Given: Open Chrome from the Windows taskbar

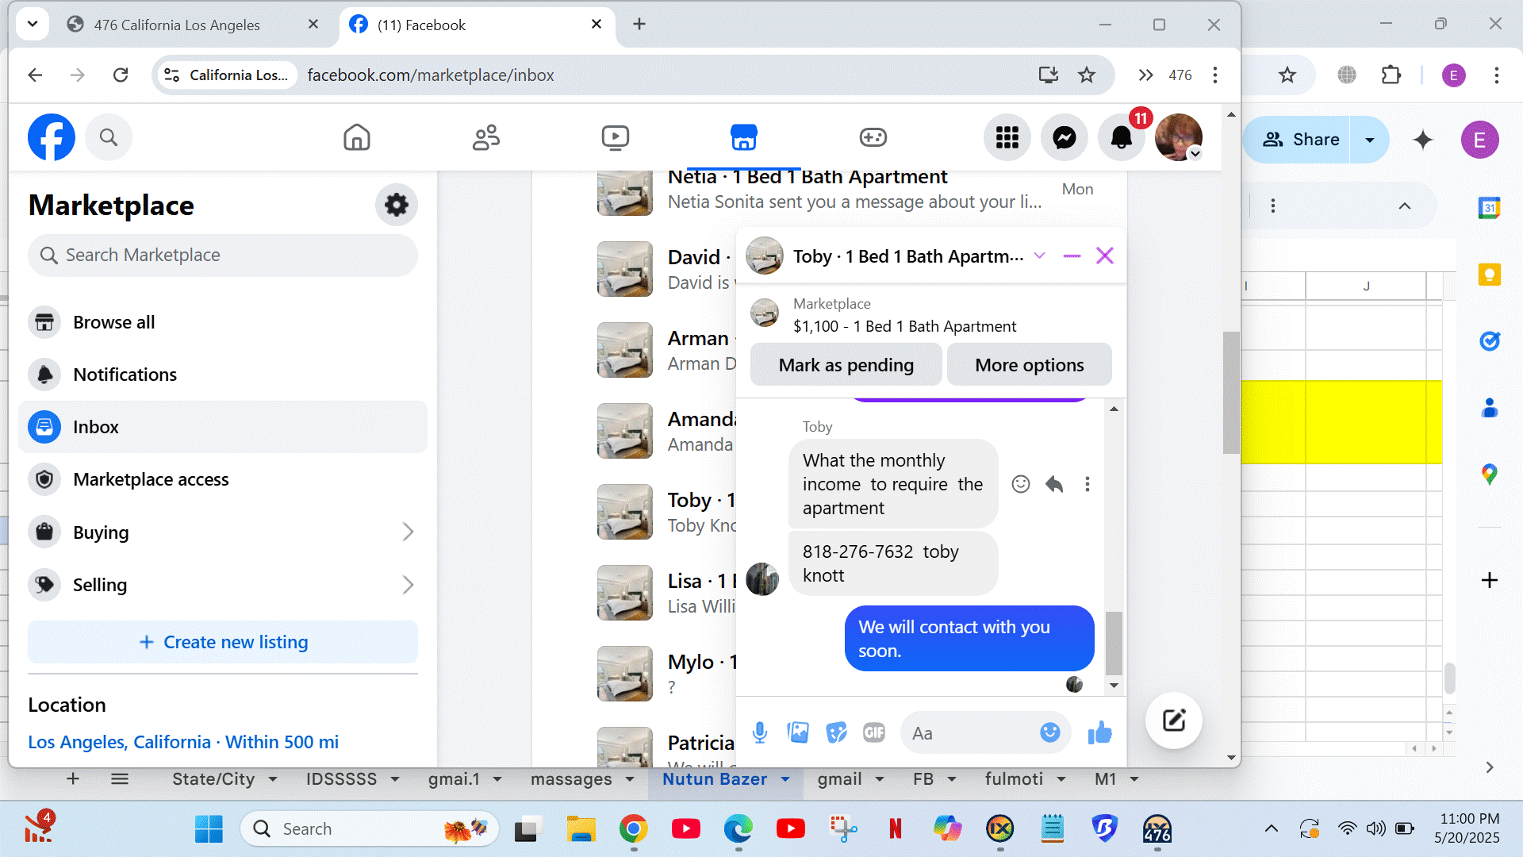Looking at the screenshot, I should point(633,829).
